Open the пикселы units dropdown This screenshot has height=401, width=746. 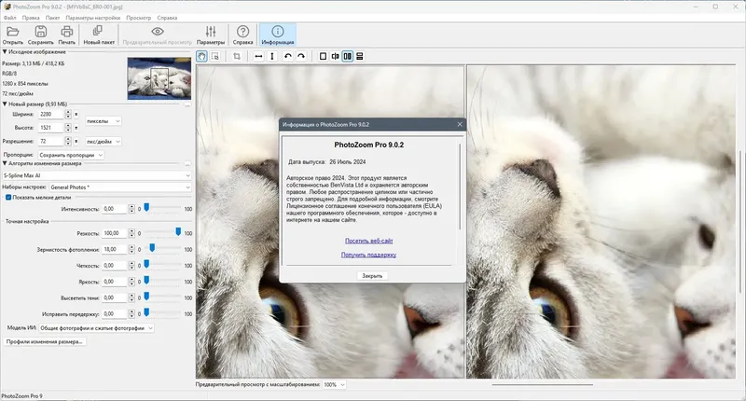coord(104,121)
